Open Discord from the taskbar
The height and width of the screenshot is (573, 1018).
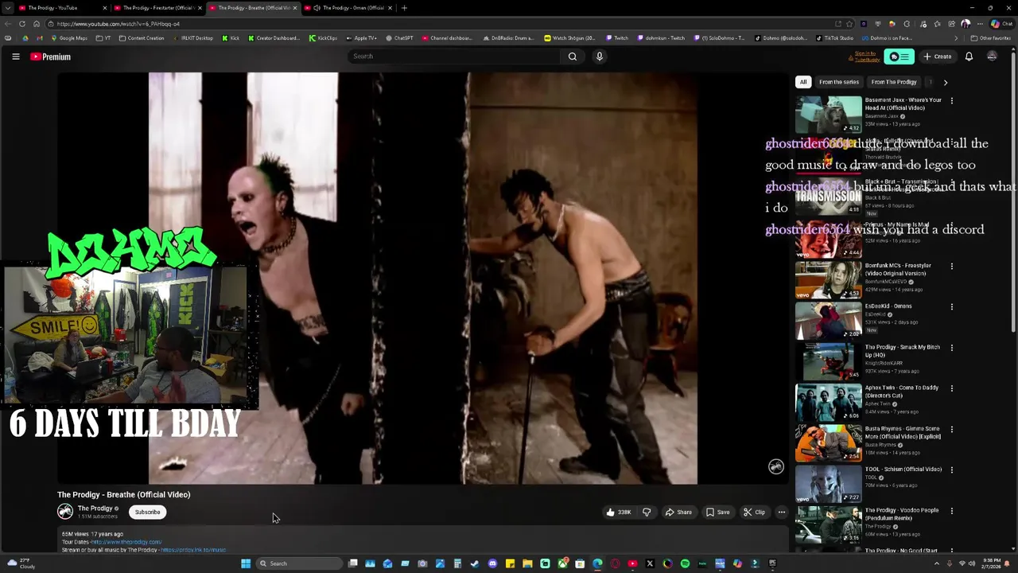click(492, 563)
